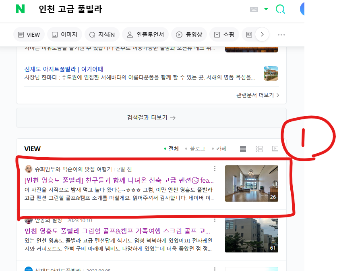Image resolution: width=337 pixels, height=271 pixels.
Task: Click 관련문서 더보기 link
Action: tap(257, 95)
